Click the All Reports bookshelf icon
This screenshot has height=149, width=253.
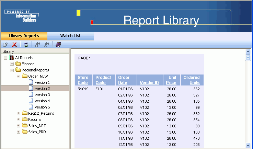12,57
